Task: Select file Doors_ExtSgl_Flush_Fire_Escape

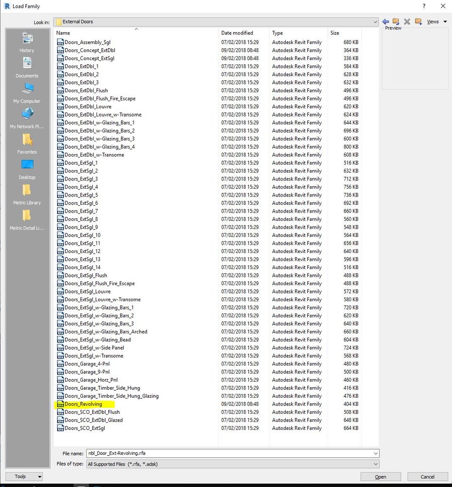Action: click(99, 283)
